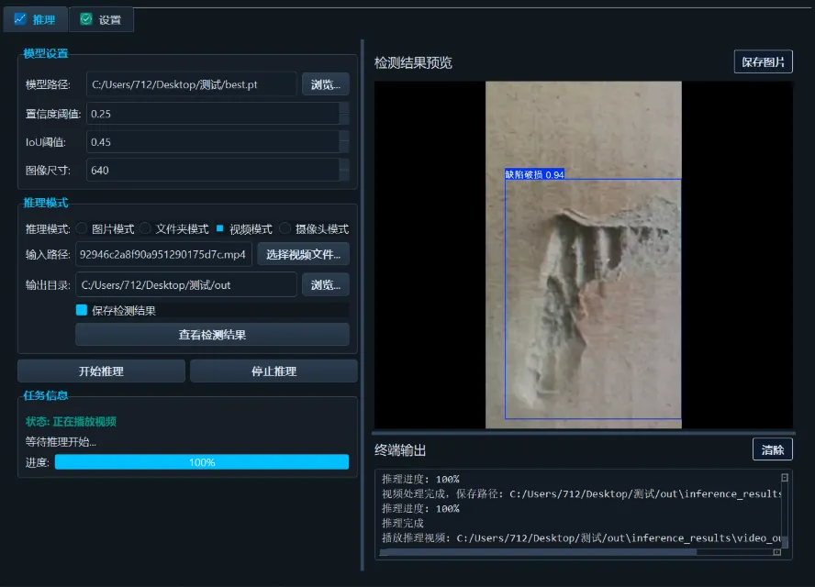The width and height of the screenshot is (815, 587).
Task: Click the chart icon on the 推理 tab
Action: click(20, 18)
